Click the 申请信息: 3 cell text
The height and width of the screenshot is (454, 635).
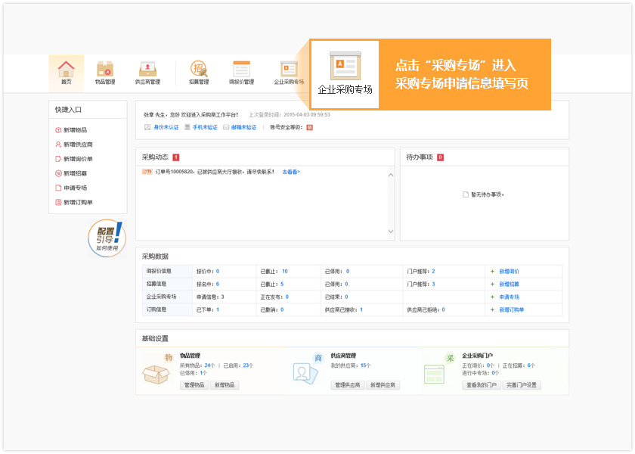click(210, 297)
